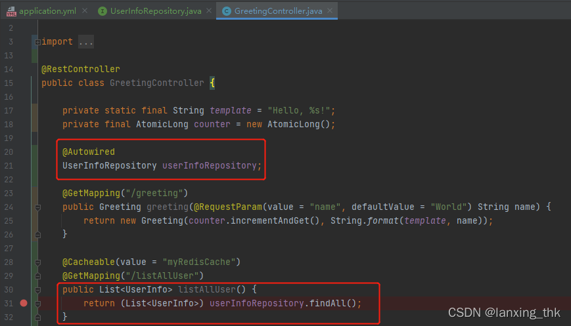
Task: Click the @RequestParam annotation on line 24
Action: click(227, 207)
